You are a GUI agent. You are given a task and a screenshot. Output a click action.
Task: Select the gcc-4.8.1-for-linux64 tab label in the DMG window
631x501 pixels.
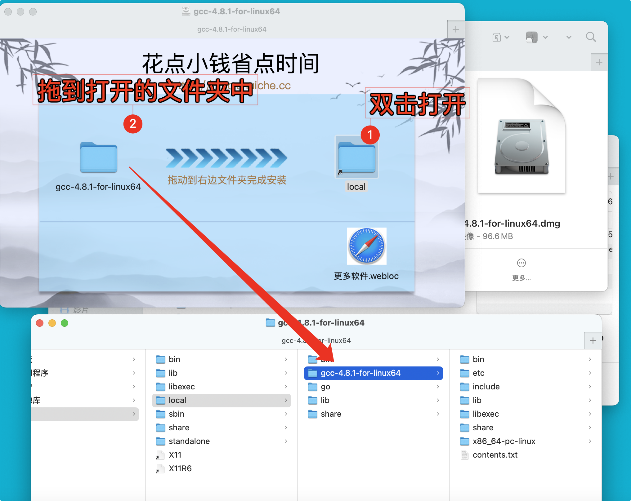tap(232, 29)
